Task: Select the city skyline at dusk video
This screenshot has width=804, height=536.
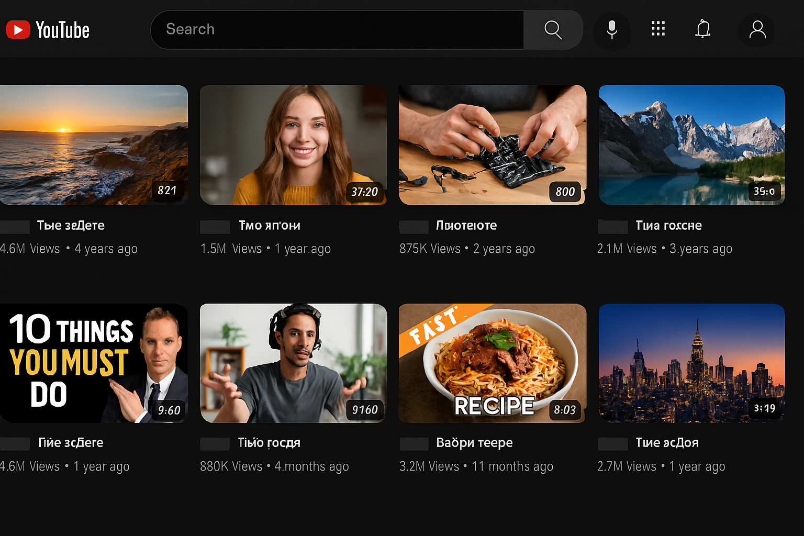Action: [x=691, y=363]
